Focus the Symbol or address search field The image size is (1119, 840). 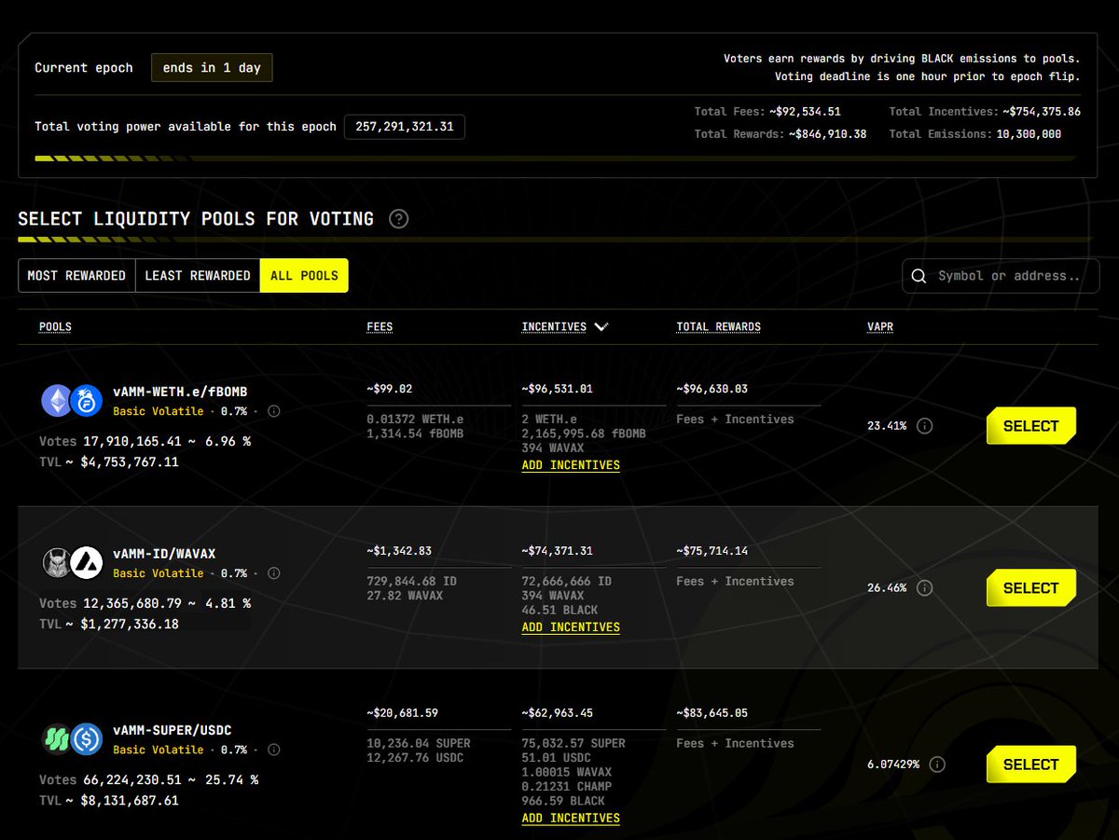tap(1001, 276)
